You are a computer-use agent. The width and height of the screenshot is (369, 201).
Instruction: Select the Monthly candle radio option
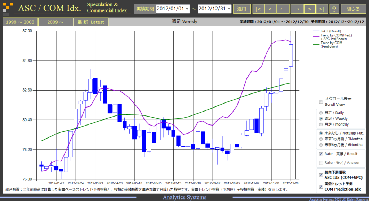coord(320,124)
